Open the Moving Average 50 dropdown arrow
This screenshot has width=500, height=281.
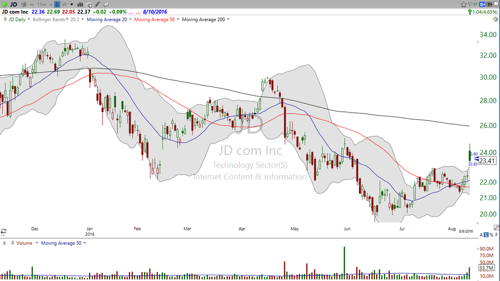pyautogui.click(x=178, y=19)
